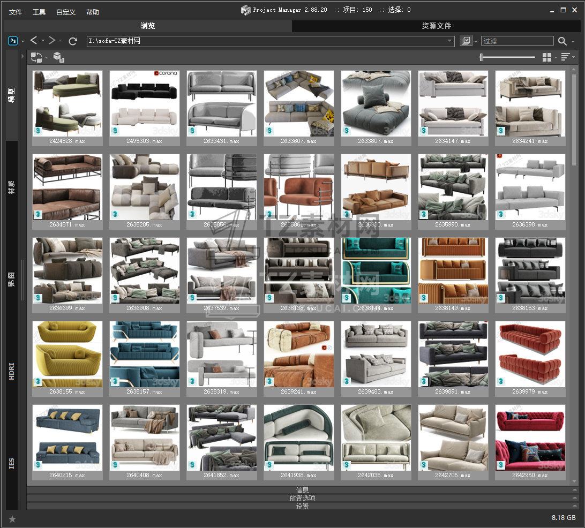Open the 文件 menu
This screenshot has width=585, height=528.
point(16,12)
